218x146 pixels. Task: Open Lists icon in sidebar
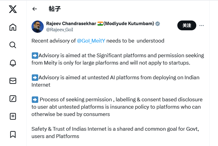13,116
